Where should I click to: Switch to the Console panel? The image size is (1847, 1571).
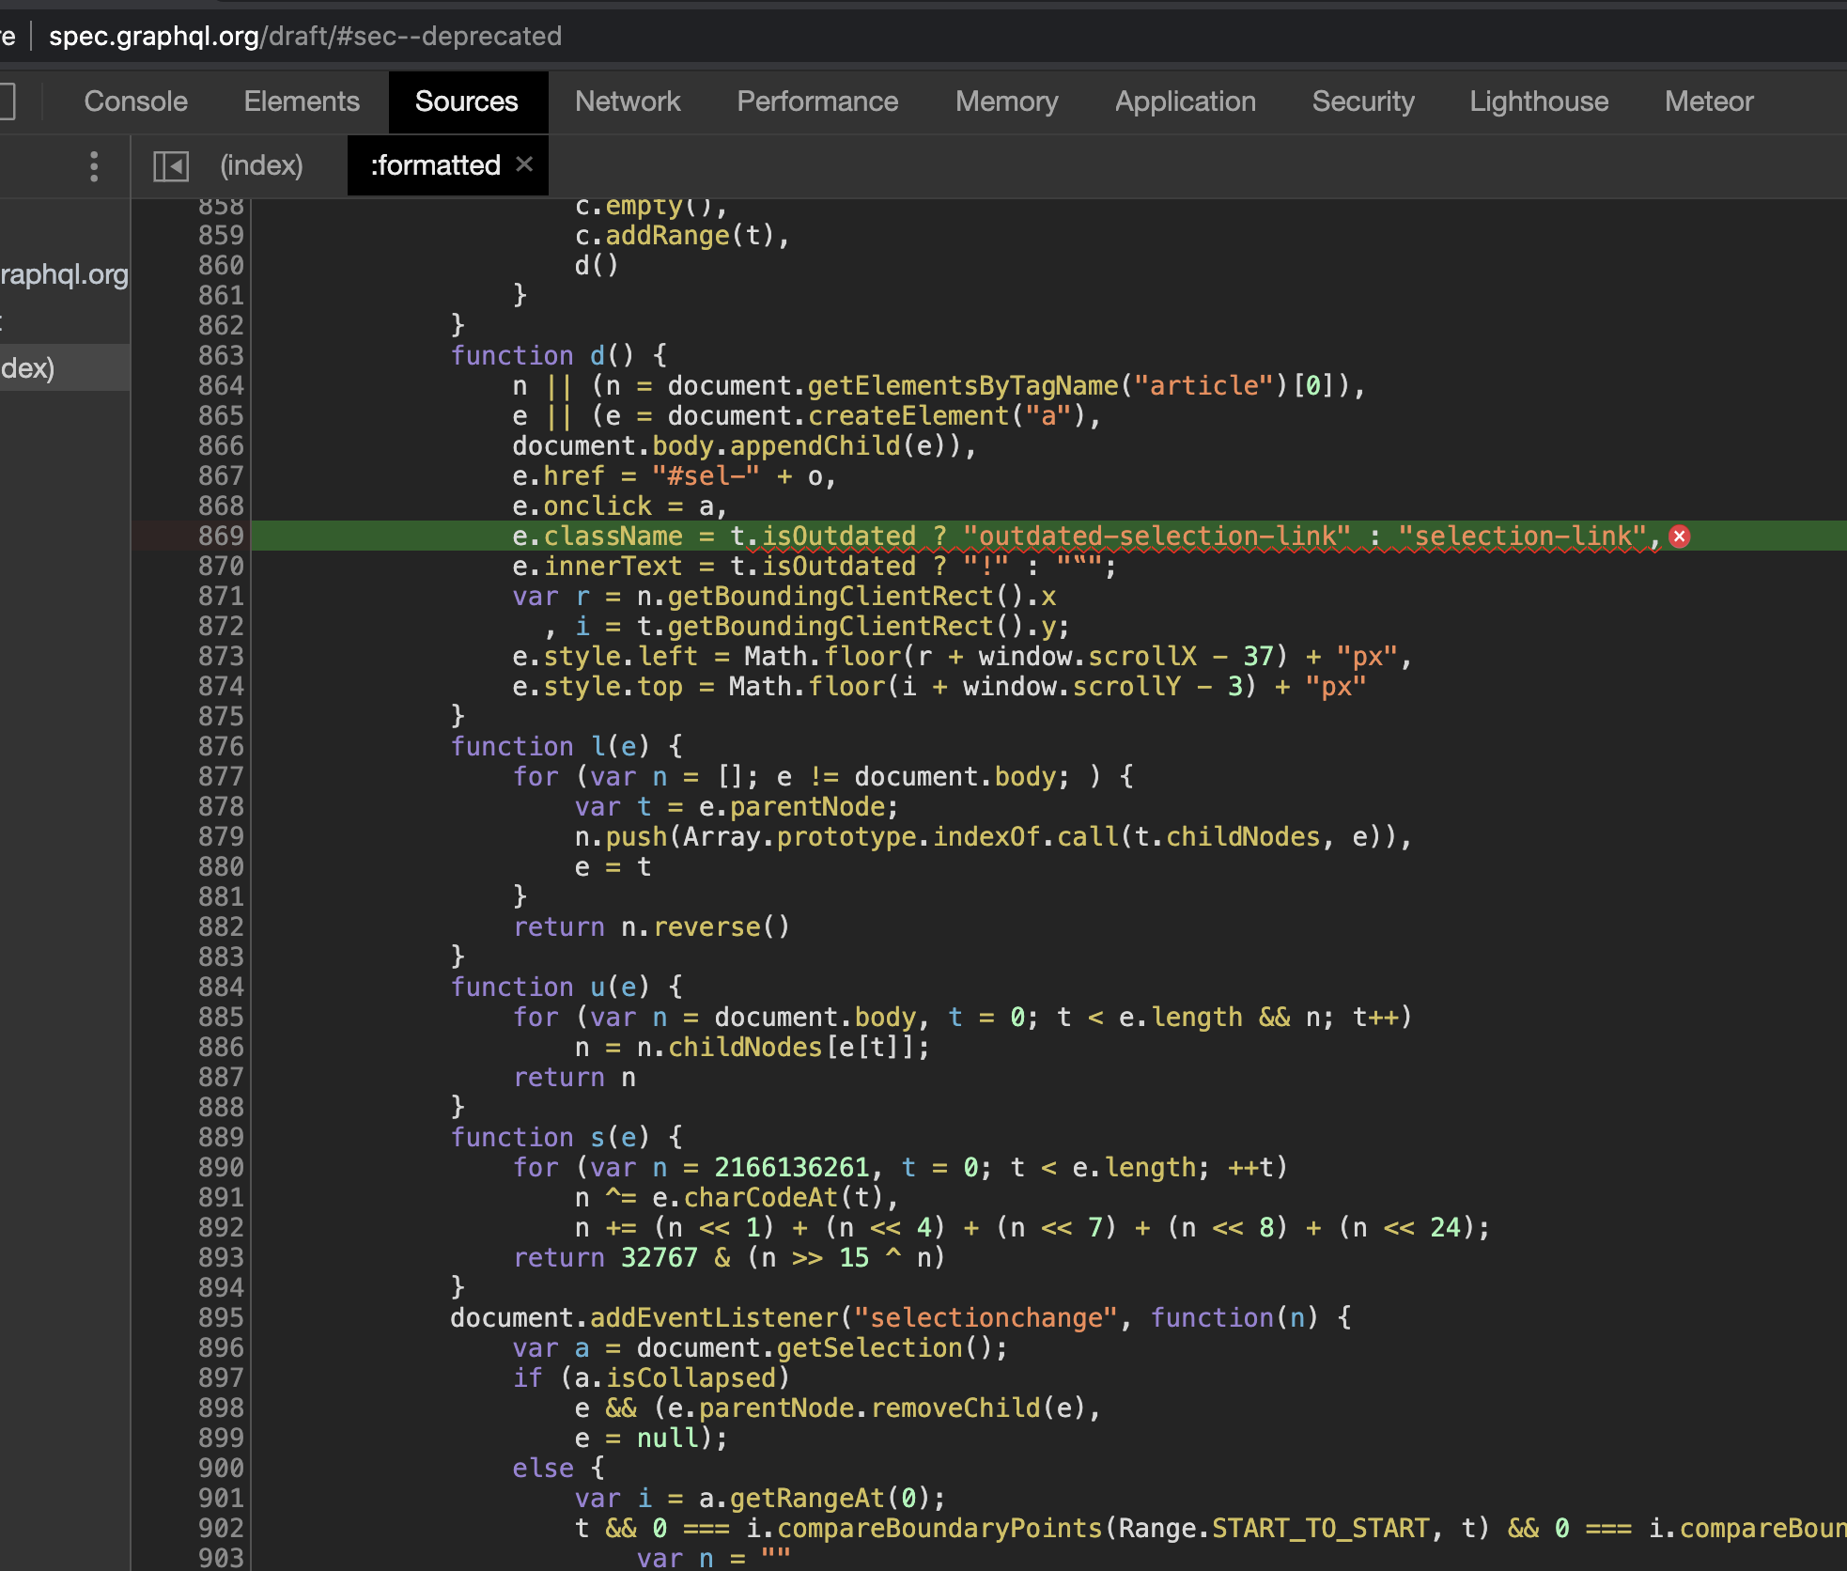tap(135, 101)
